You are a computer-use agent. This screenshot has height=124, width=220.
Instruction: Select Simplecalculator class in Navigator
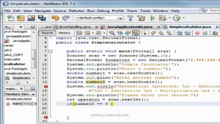19,99
